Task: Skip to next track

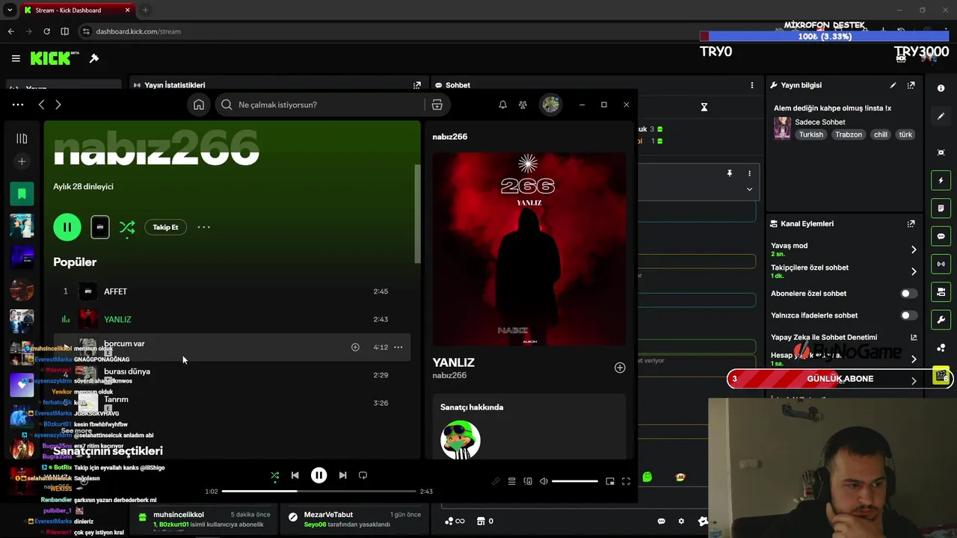Action: (x=342, y=475)
